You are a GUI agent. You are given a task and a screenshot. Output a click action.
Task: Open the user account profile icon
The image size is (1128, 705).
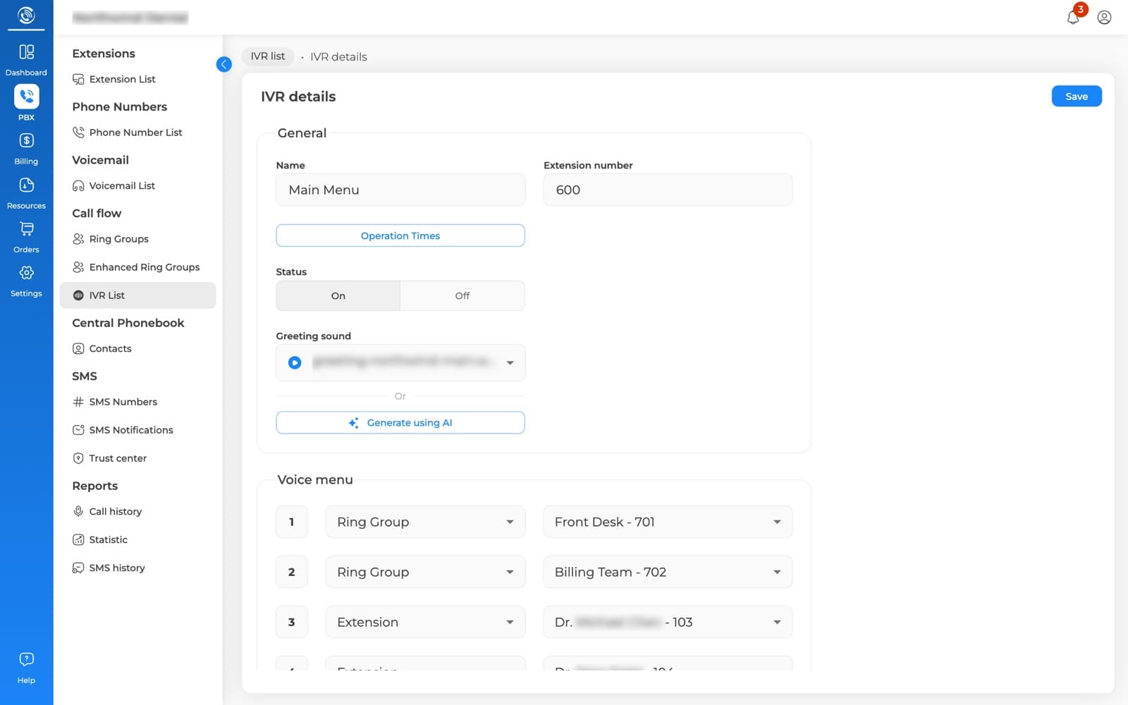(x=1105, y=17)
